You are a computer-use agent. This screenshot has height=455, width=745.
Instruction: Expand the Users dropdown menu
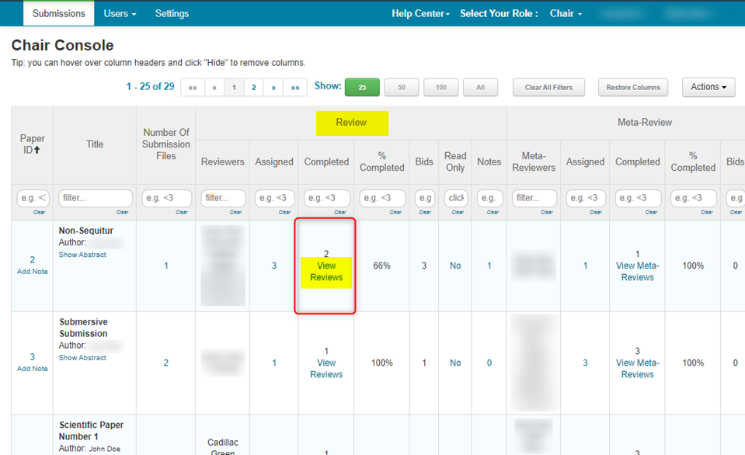click(120, 13)
